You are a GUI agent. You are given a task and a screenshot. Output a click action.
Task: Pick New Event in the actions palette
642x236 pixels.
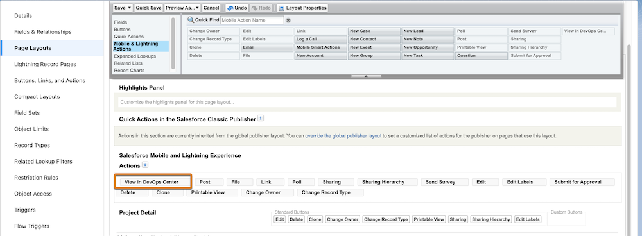point(374,47)
